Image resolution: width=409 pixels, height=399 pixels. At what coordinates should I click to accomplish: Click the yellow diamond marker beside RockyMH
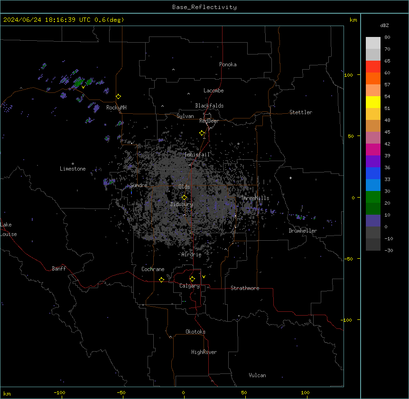(x=119, y=97)
